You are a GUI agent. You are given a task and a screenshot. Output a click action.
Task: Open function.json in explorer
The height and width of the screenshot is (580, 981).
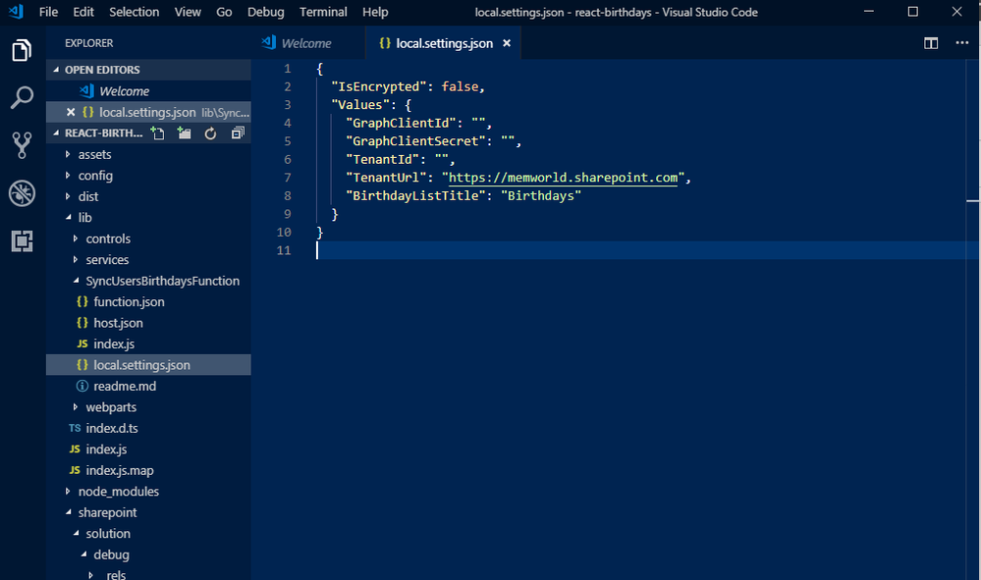(149, 302)
